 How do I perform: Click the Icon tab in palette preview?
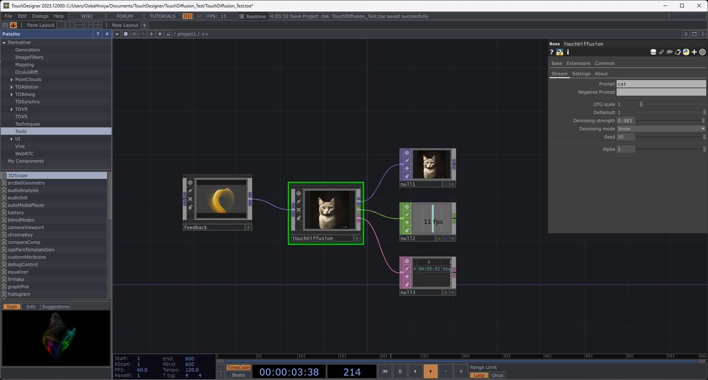click(x=11, y=306)
